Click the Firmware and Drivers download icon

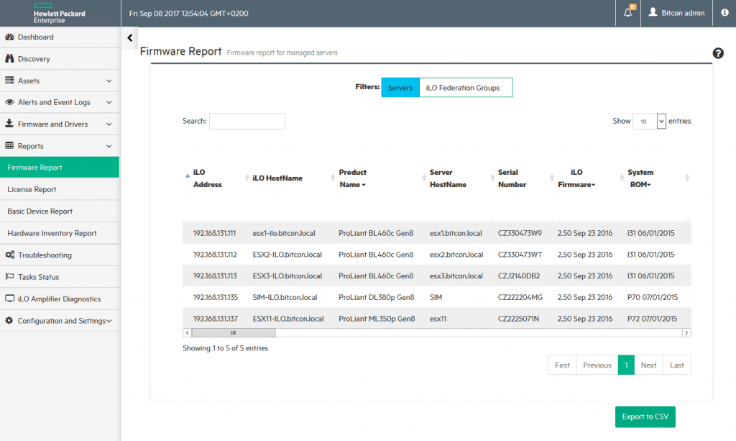(x=9, y=124)
